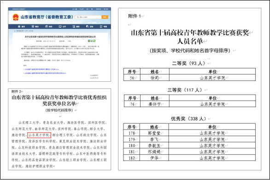Image resolution: width=270 pixels, height=180 pixels.
Task: Click the home icon in the navigation bar
Action: [x=19, y=27]
